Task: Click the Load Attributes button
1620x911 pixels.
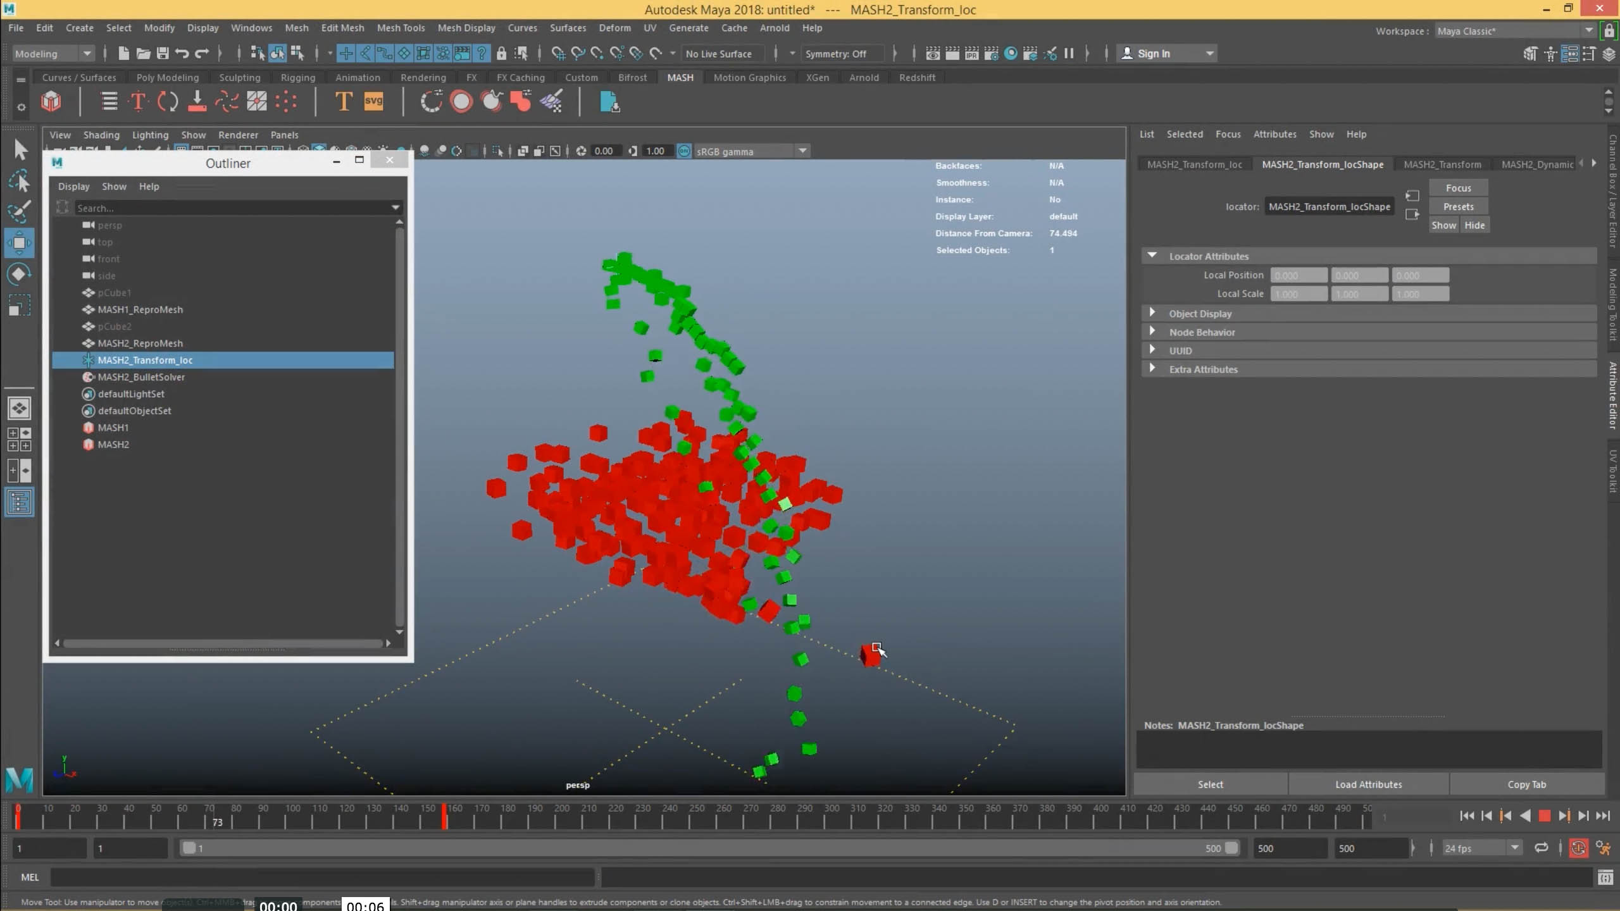Action: pyautogui.click(x=1368, y=784)
